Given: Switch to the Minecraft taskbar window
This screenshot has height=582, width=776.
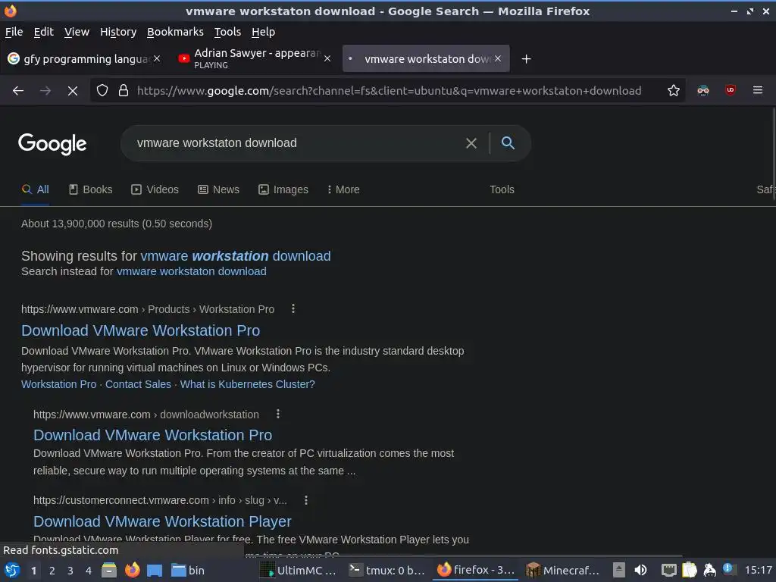Looking at the screenshot, I should coord(563,570).
